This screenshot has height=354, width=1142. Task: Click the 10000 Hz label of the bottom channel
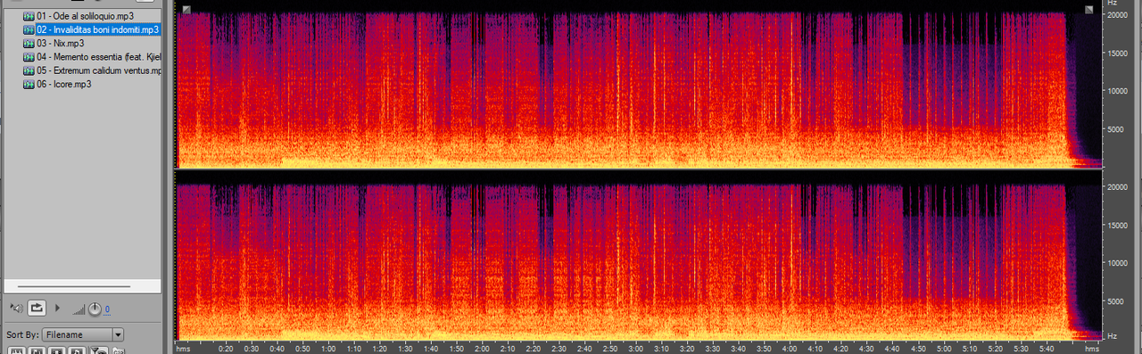tap(1118, 263)
